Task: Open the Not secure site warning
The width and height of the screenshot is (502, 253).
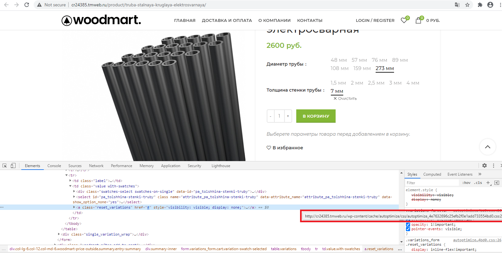Action: coord(51,5)
